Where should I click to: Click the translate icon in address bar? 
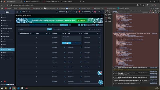(138, 5)
